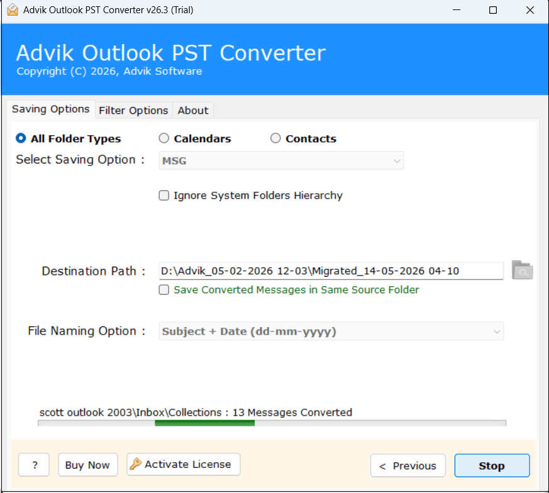
Task: Close the Advik converter window
Action: [x=530, y=10]
